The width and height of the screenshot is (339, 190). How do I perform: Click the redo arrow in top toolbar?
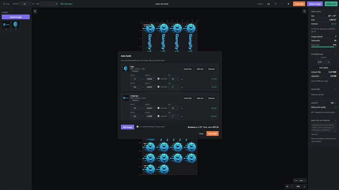282,4
